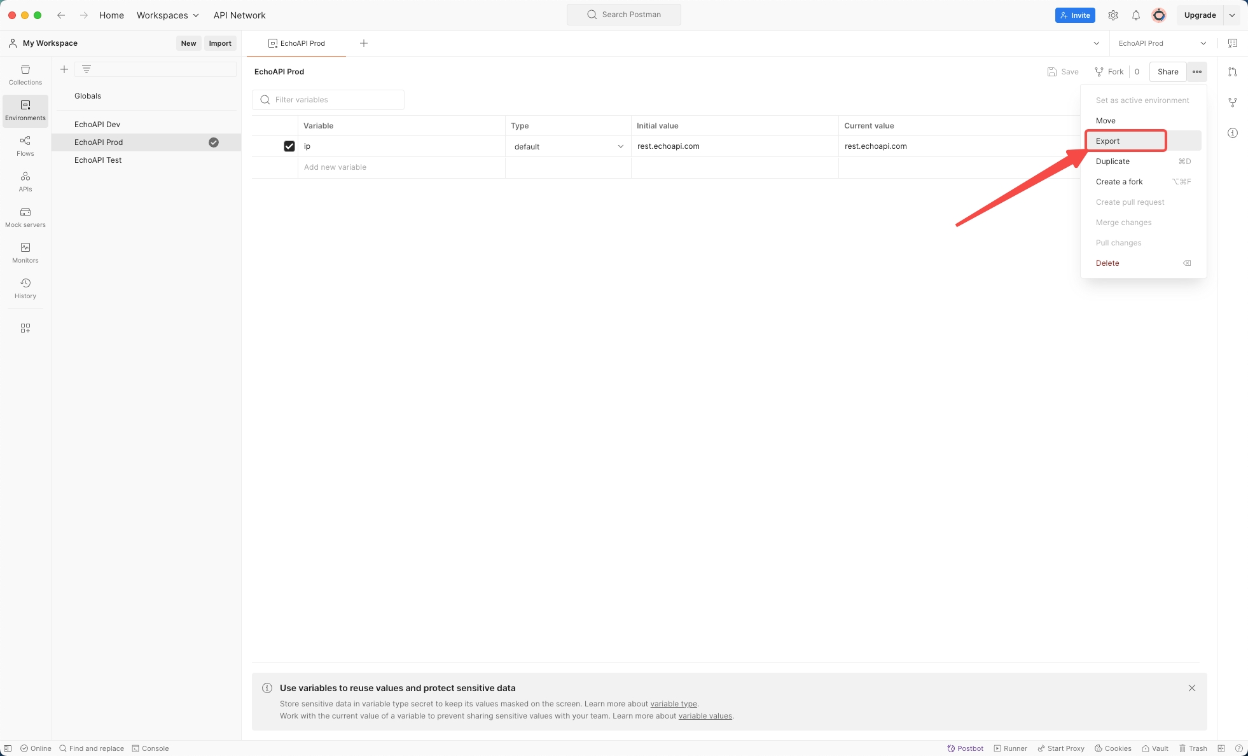Open the History sidebar panel
Viewport: 1248px width, 756px height.
[25, 289]
